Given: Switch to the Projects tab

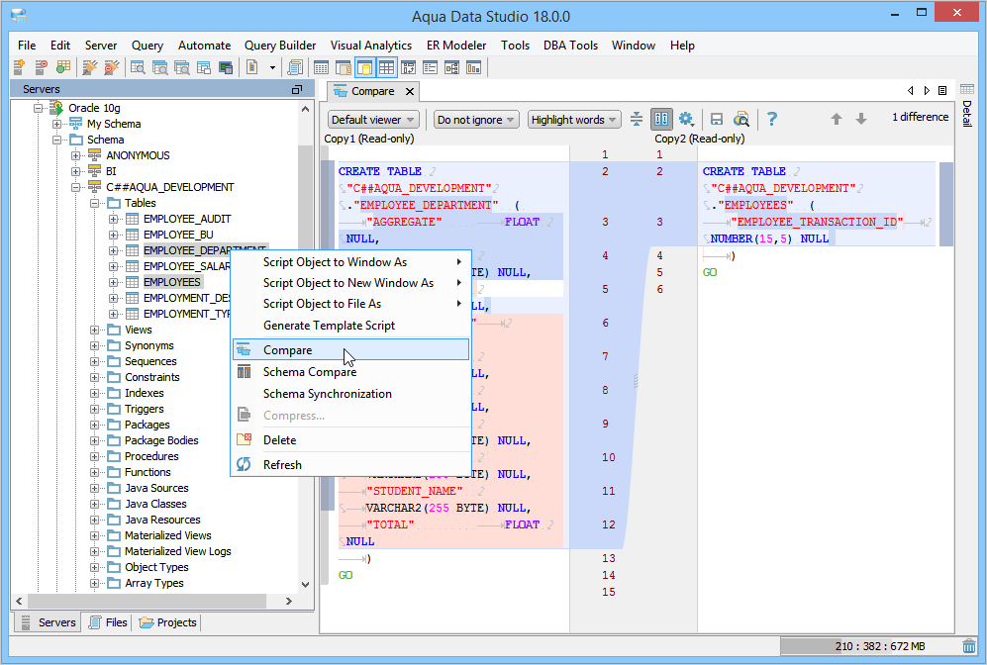Looking at the screenshot, I should tap(168, 622).
